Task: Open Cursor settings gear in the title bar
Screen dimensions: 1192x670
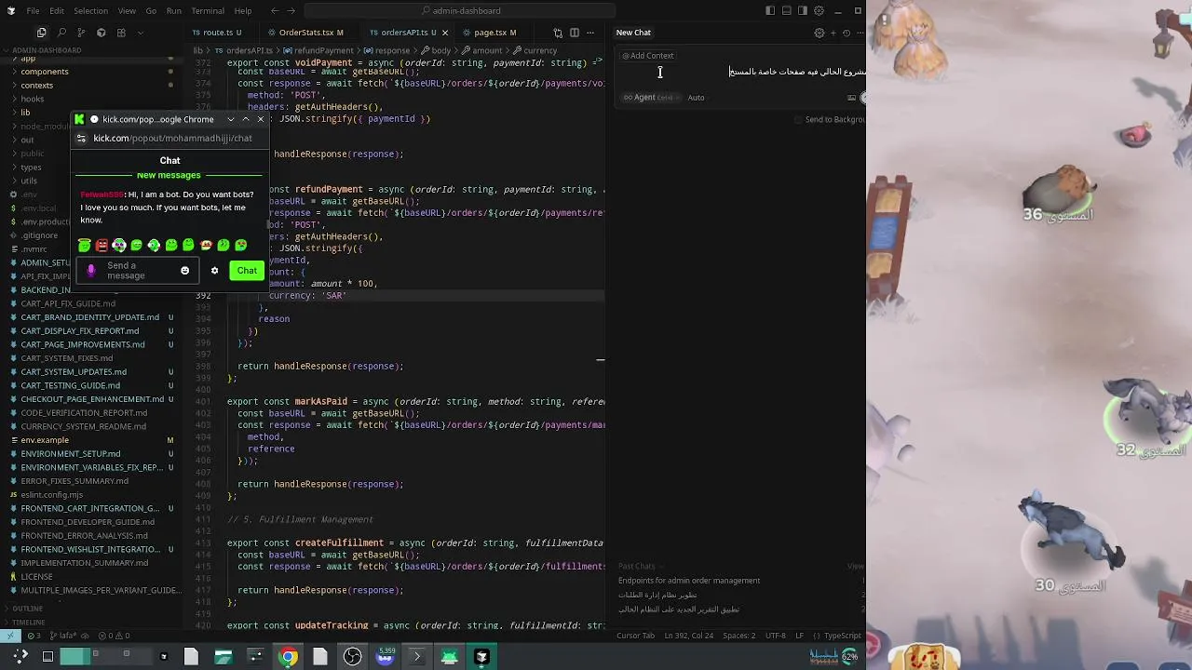Action: 819,10
